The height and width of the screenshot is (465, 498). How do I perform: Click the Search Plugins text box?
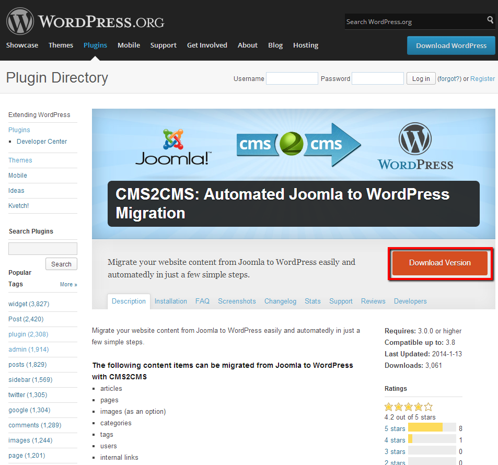coord(43,249)
